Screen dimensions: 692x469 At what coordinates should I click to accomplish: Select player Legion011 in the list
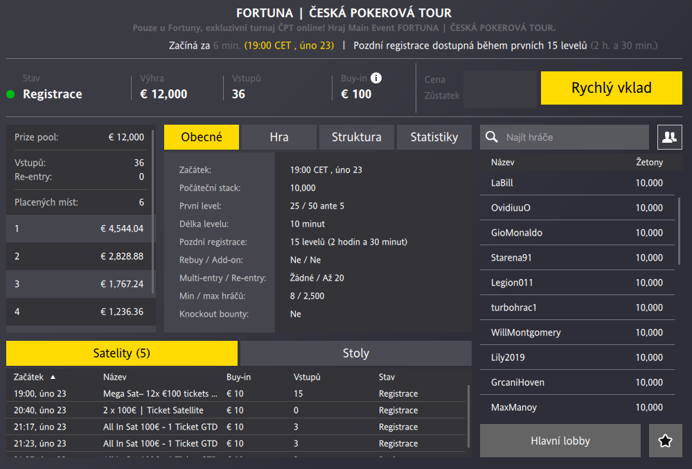577,283
